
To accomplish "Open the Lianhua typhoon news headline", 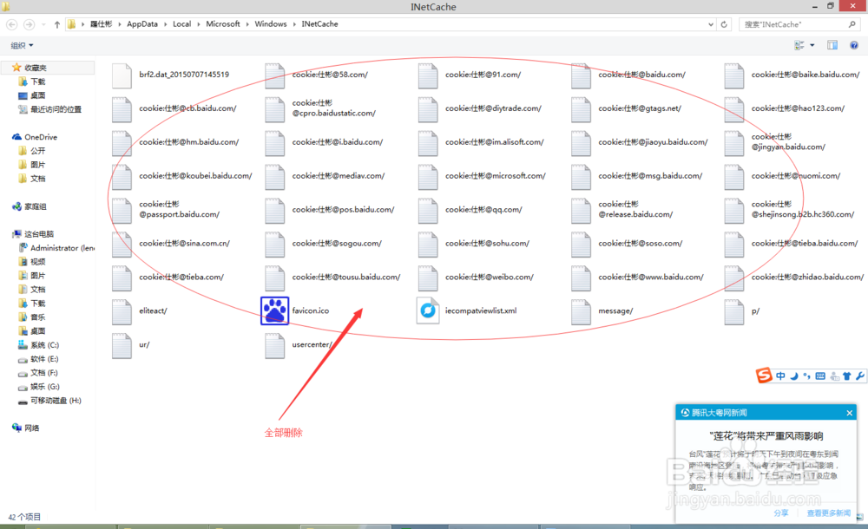I will point(766,436).
